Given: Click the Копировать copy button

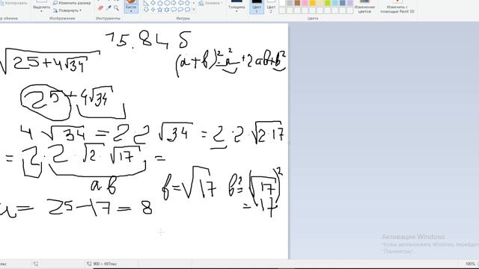Looking at the screenshot, I should pos(13,3).
